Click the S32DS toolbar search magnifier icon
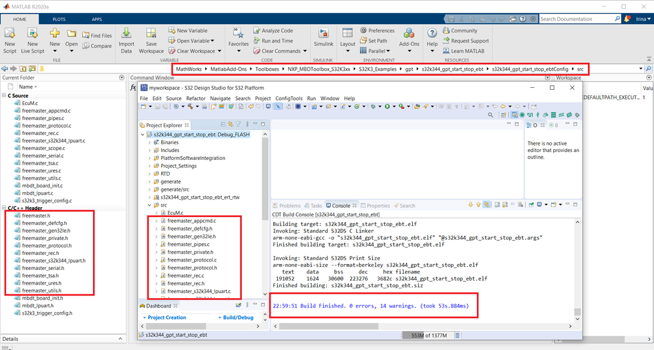Screen dimensions: 654x350 (x=490, y=115)
